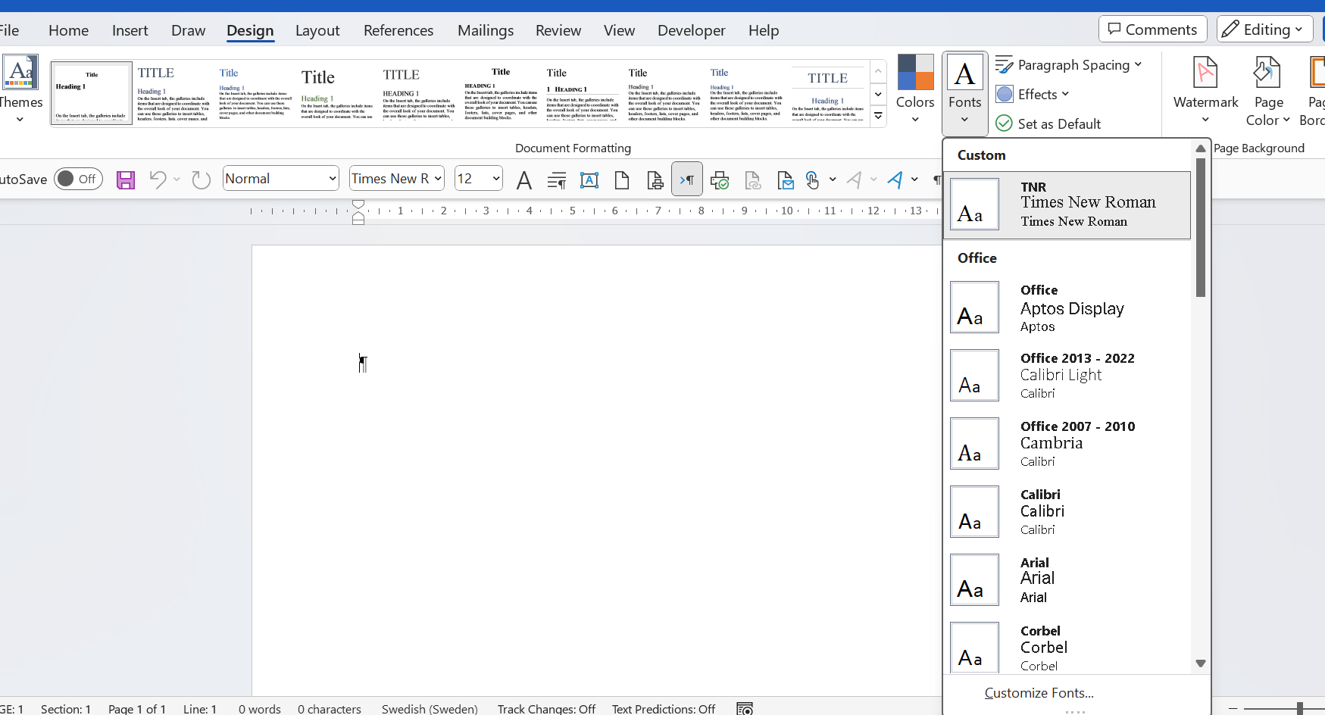
Task: Click the Undo arrow icon
Action: point(158,180)
